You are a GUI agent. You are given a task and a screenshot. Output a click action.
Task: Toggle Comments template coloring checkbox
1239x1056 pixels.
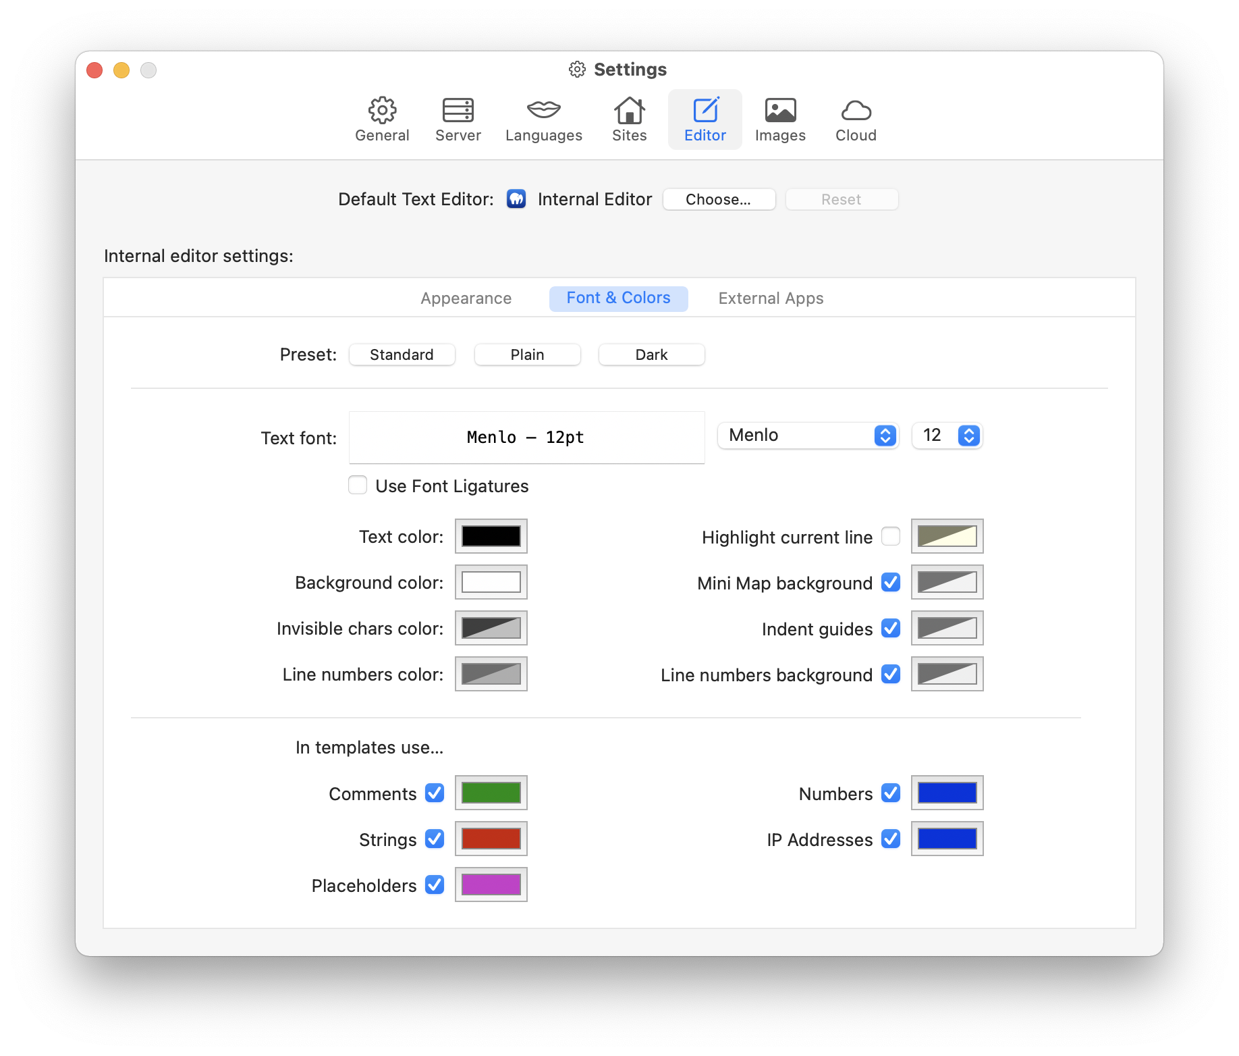coord(435,793)
